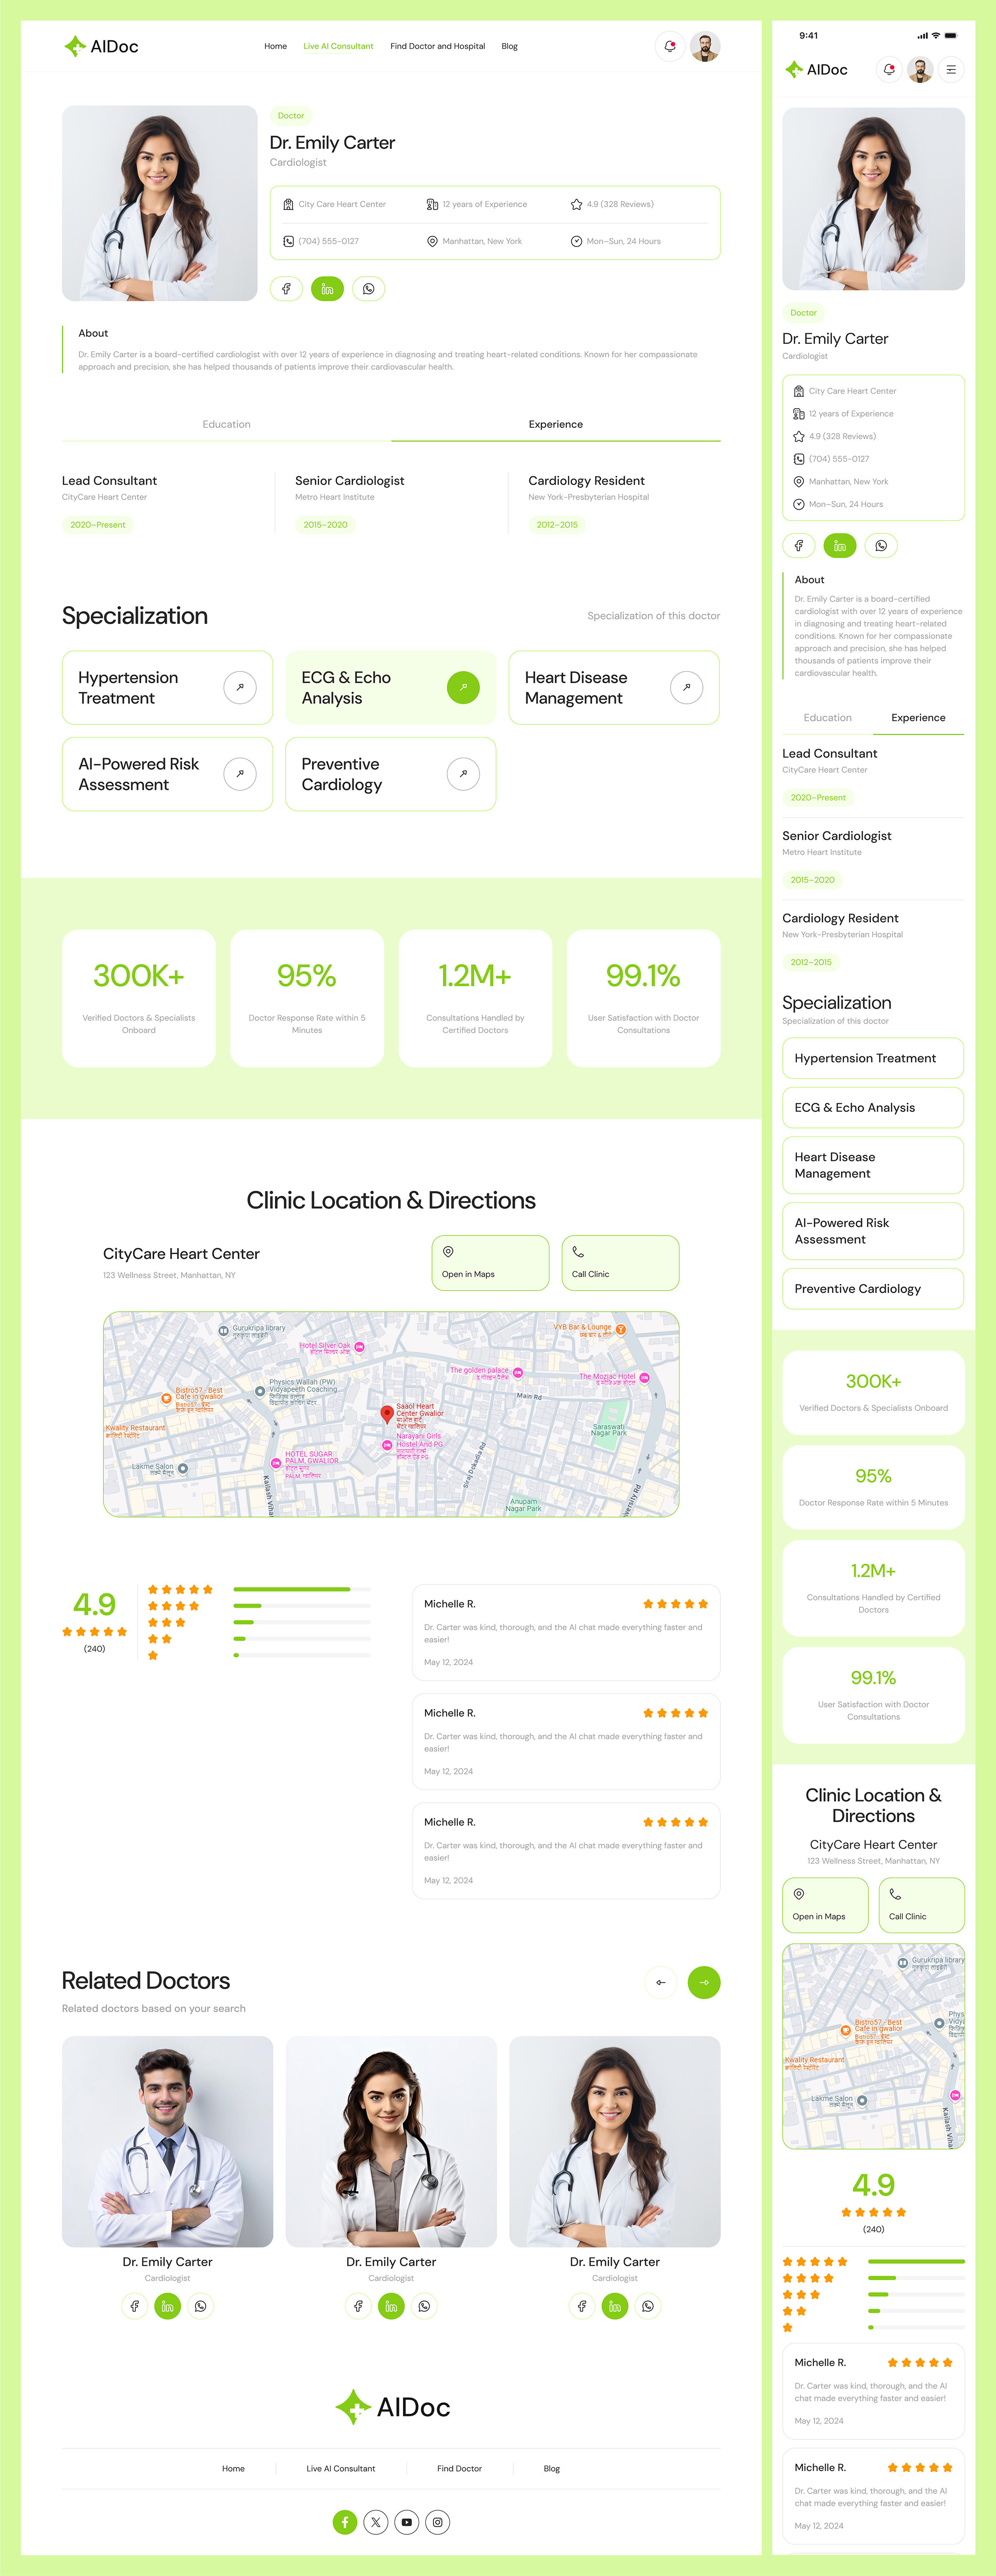This screenshot has width=996, height=2576.
Task: Select the Experience tab in mobile view
Action: (x=918, y=718)
